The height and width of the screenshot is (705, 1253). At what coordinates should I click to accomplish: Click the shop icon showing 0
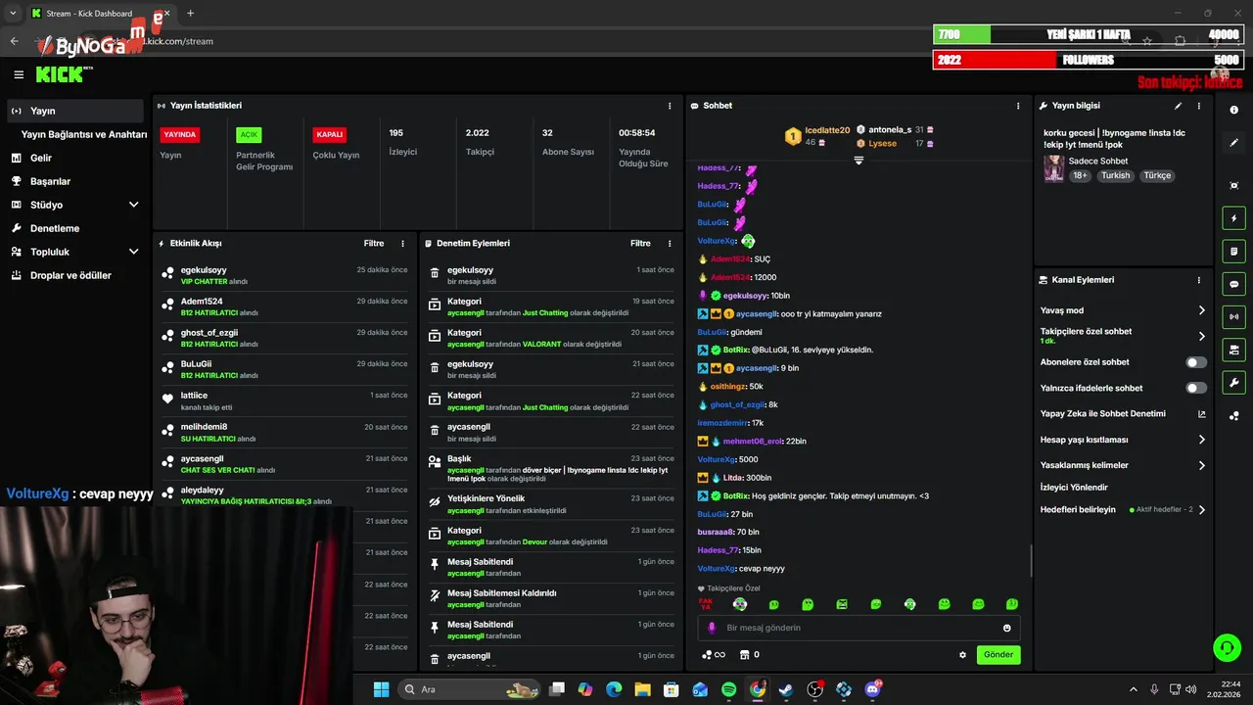pos(749,655)
